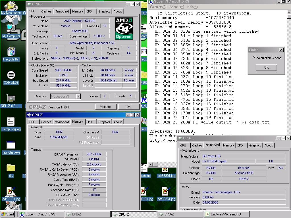Open the Recycle Bin icon
Image resolution: width=291 pixels, height=218 pixels.
click(x=11, y=54)
